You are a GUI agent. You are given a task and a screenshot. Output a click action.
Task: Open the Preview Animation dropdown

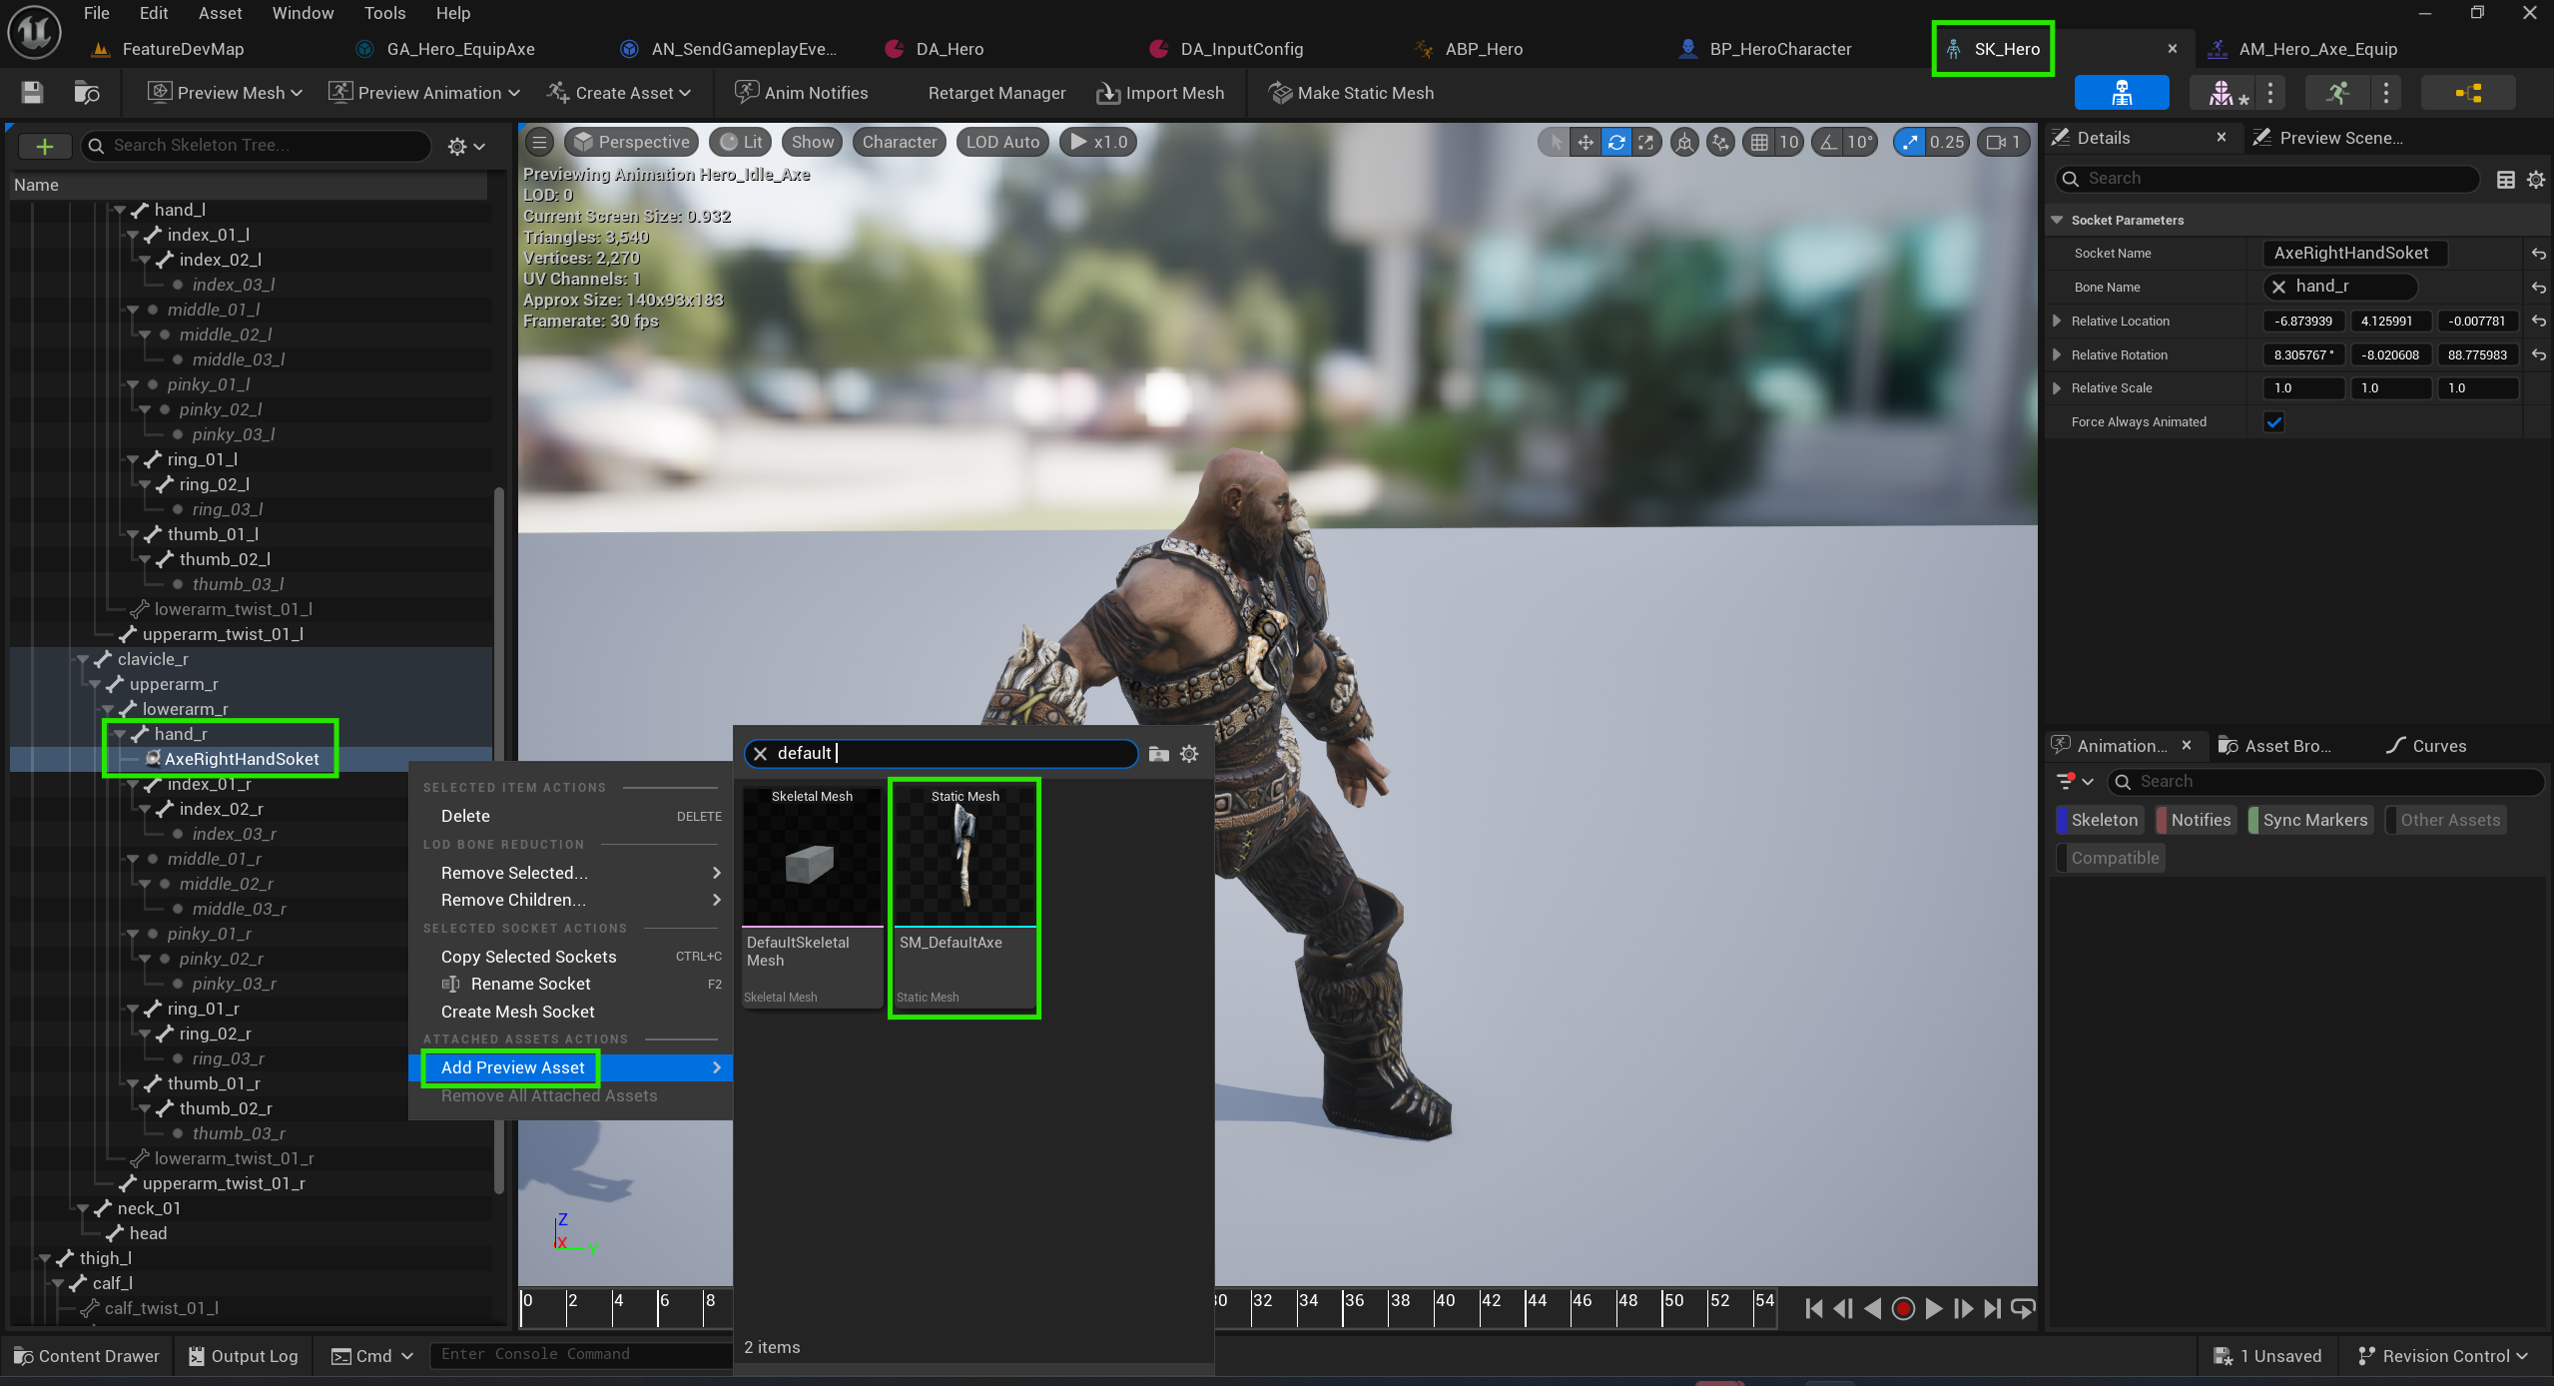point(425,93)
